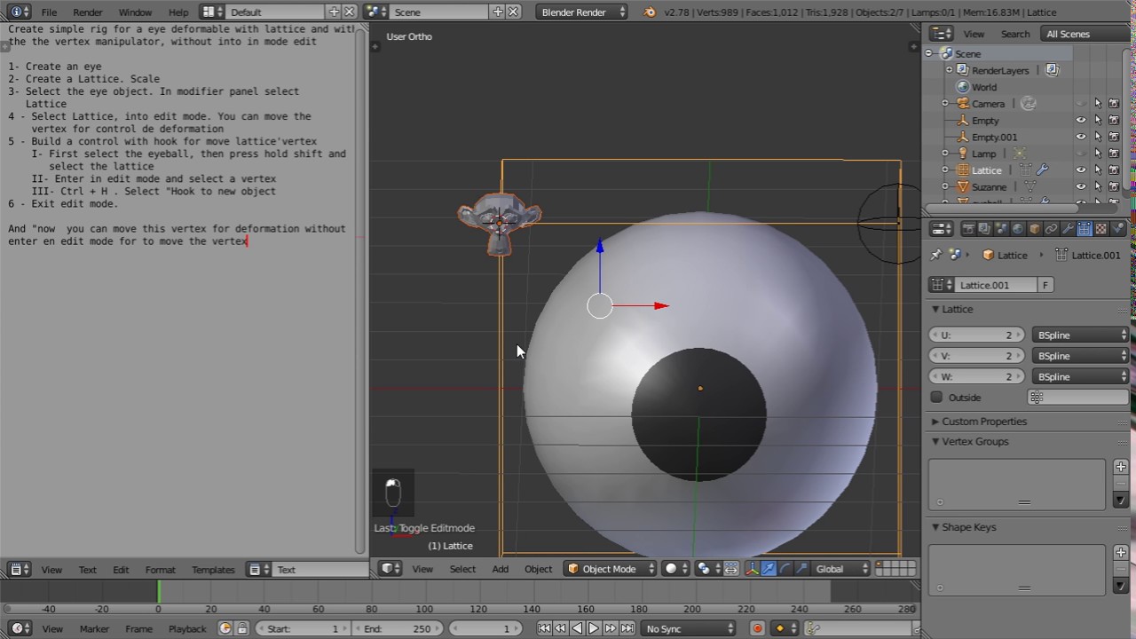Open the No Sync playback dropdown
Screen dimensions: 1136x639
(x=689, y=628)
